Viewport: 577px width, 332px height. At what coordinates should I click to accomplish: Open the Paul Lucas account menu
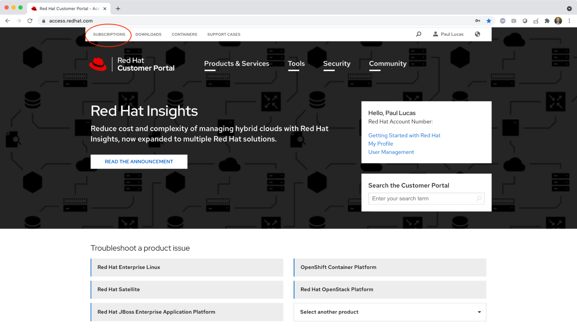448,34
